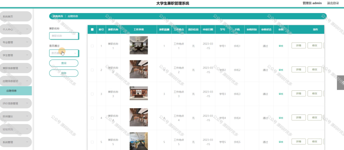344x150 pixels.
Task: Expand 兼职信息管理 sidebar menu
Action: point(16,68)
